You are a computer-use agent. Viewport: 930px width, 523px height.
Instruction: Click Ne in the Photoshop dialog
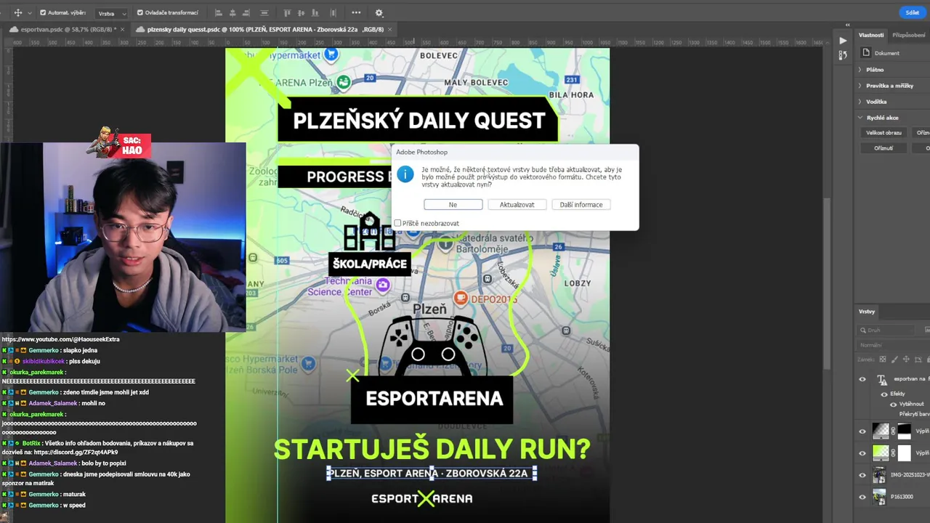453,205
